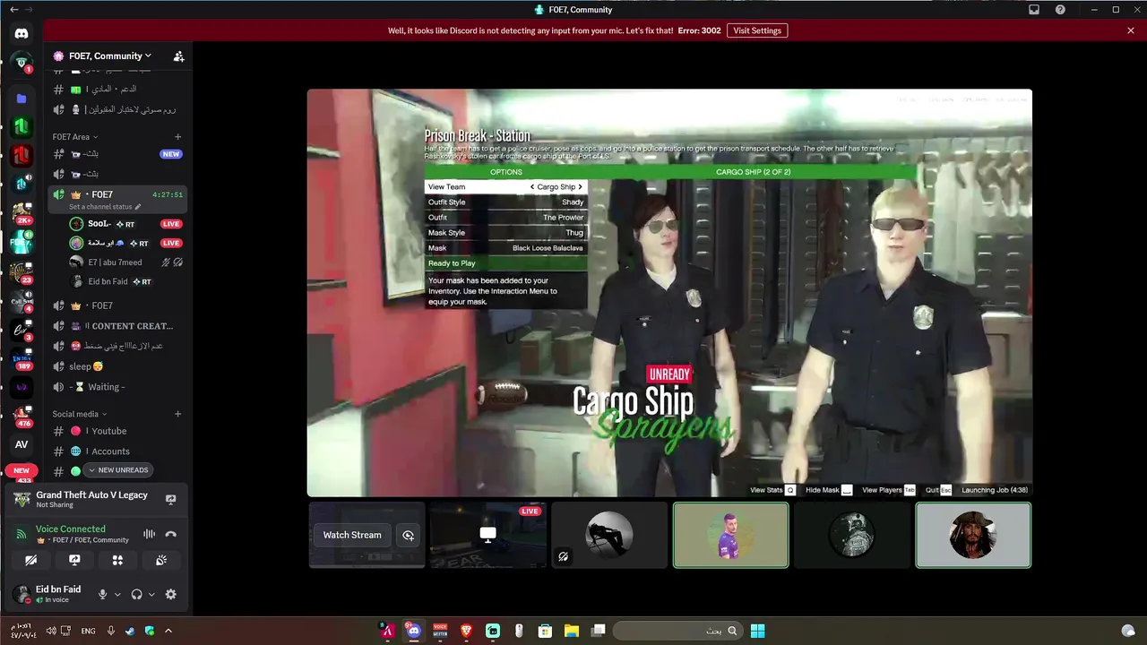
Task: Click the Watch Stream button
Action: [352, 535]
